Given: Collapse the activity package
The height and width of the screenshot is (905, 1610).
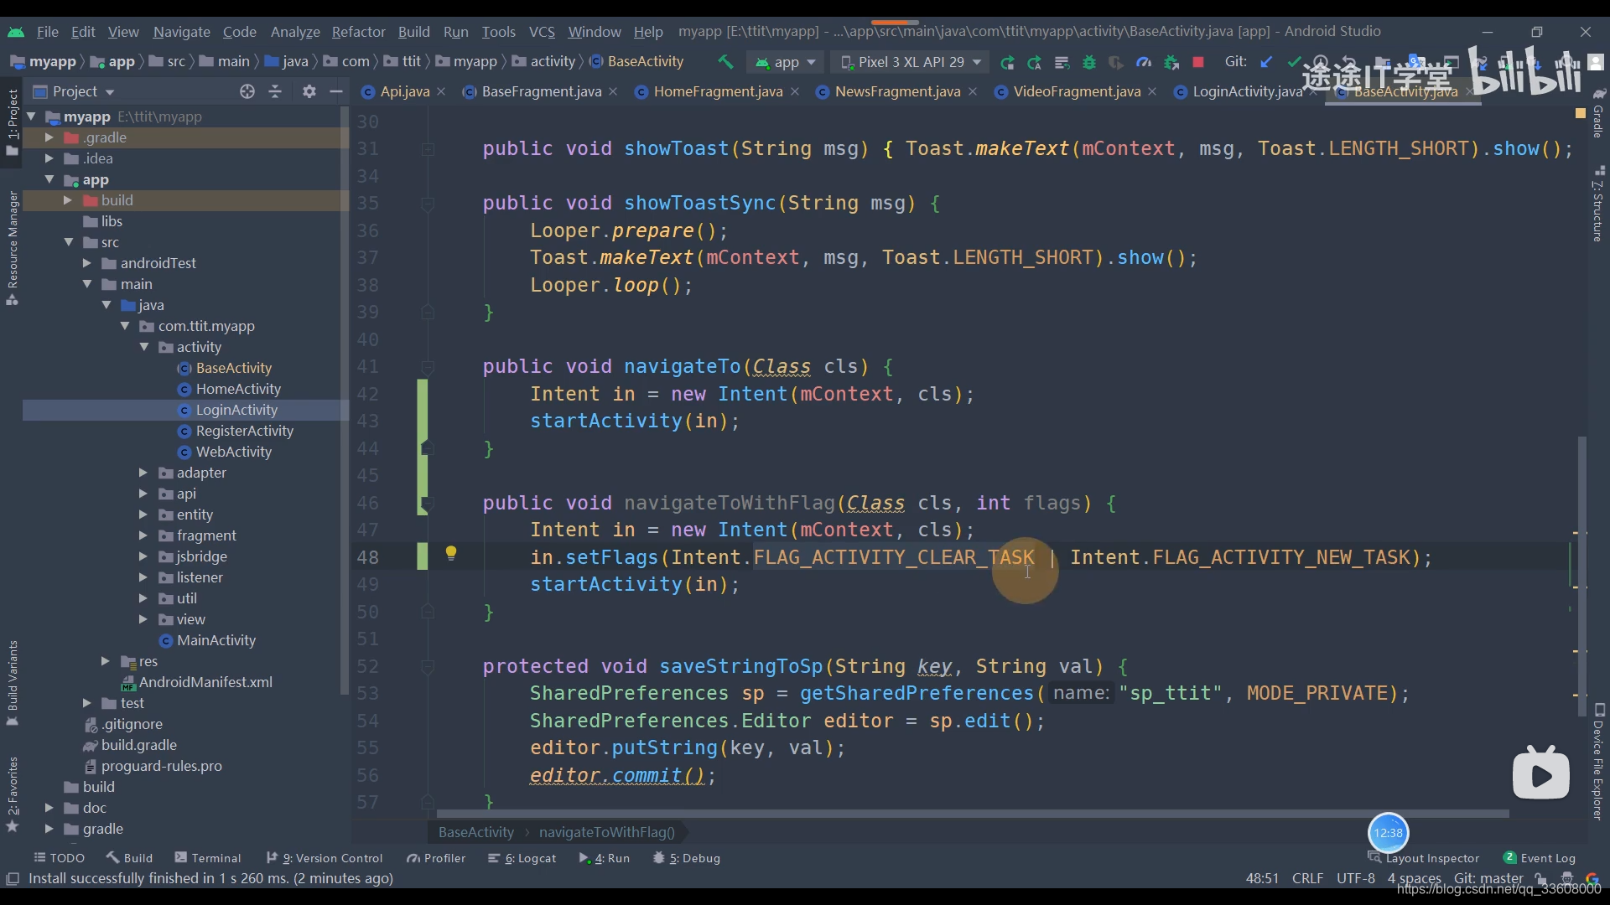Looking at the screenshot, I should pyautogui.click(x=144, y=347).
